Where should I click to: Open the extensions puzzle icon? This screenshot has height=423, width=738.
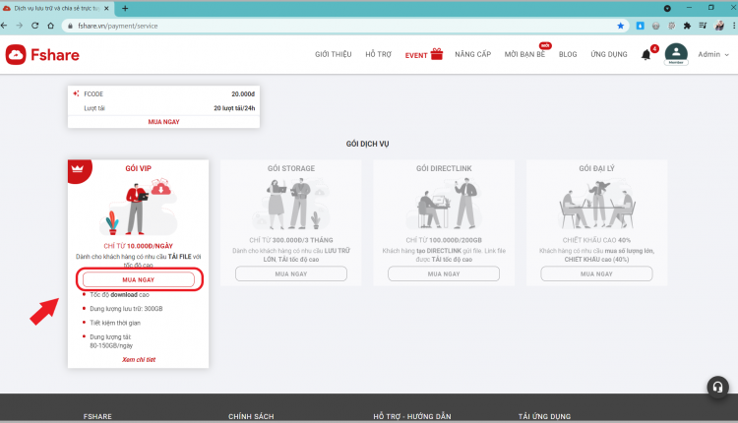pyautogui.click(x=687, y=26)
